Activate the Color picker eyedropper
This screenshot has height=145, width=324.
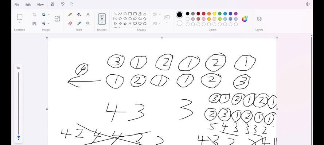pos(79,24)
